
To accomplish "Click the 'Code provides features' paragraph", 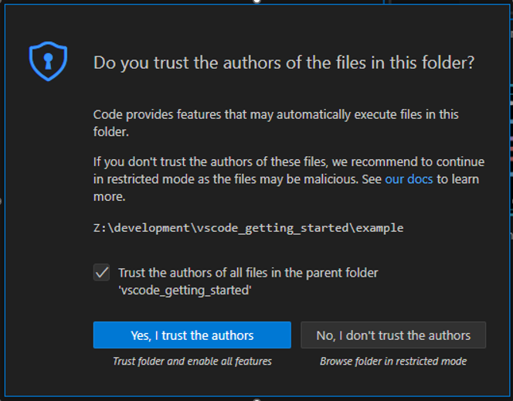I will click(276, 123).
